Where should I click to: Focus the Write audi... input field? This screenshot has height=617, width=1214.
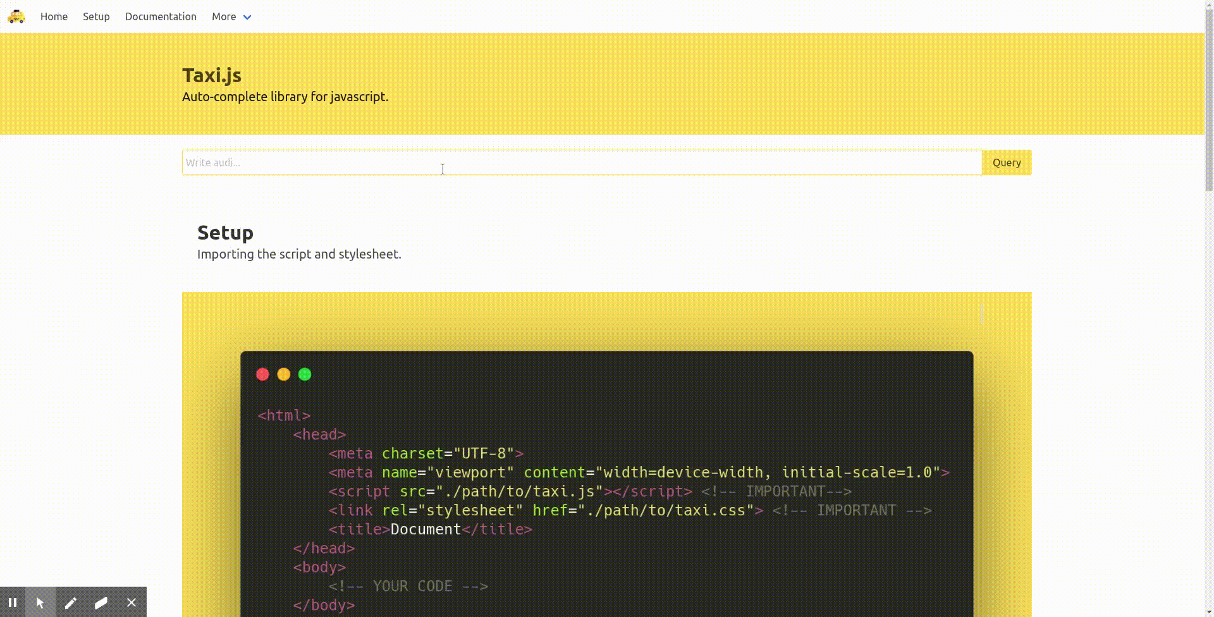point(582,162)
